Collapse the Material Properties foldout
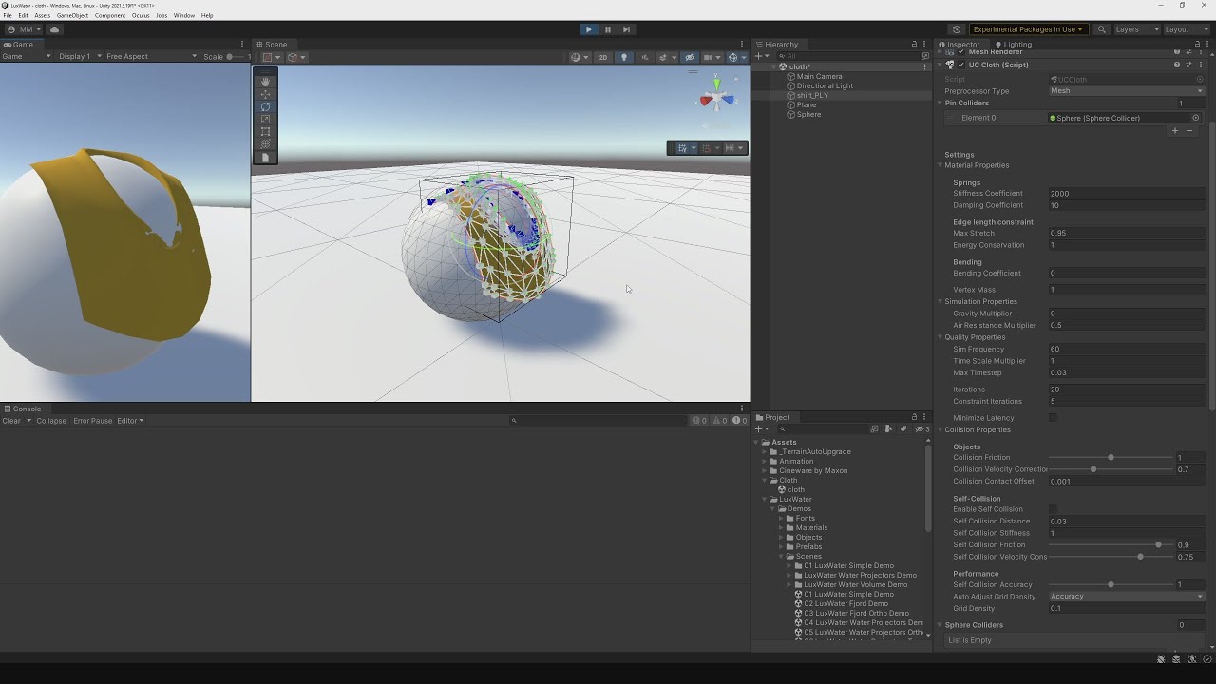The image size is (1216, 684). tap(941, 165)
